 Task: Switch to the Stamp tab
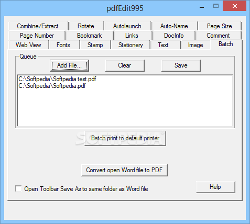[95, 45]
